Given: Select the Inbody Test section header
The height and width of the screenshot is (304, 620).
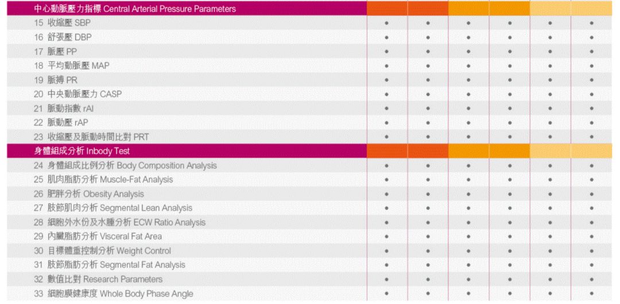Looking at the screenshot, I should [x=82, y=151].
